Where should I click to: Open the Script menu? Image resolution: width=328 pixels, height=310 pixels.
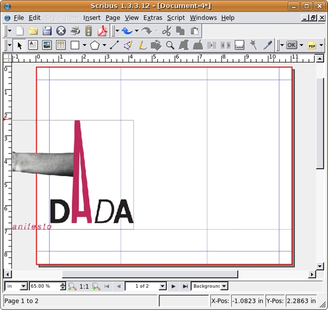(175, 17)
